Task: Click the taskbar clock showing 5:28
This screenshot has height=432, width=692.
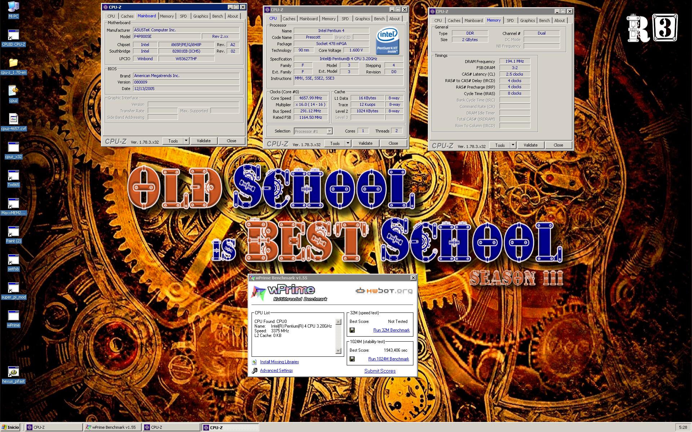Action: 683,427
